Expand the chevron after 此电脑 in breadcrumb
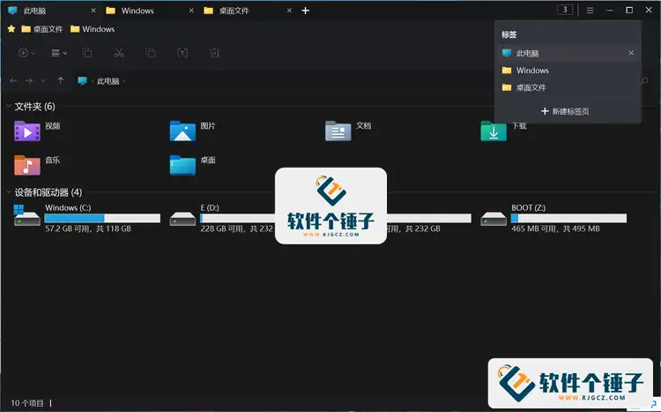 124,81
